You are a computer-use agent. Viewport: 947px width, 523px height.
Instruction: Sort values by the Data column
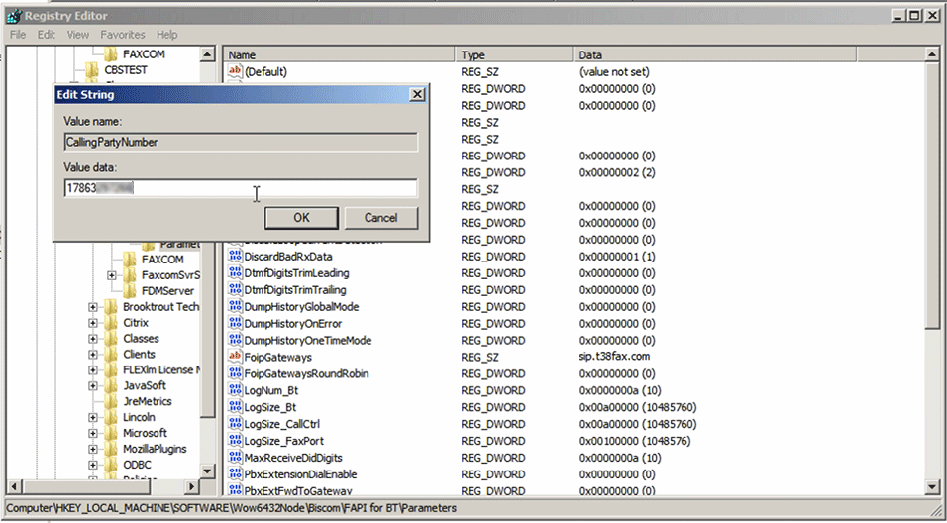click(x=714, y=54)
